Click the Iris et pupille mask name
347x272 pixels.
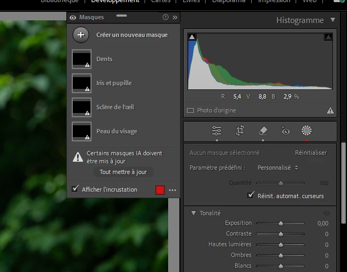click(x=114, y=83)
